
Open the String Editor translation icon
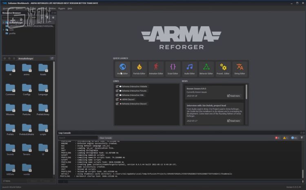[239, 68]
